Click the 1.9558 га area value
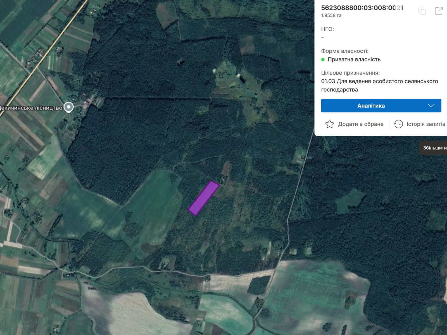Viewport: 447px width, 335px height. (x=331, y=15)
